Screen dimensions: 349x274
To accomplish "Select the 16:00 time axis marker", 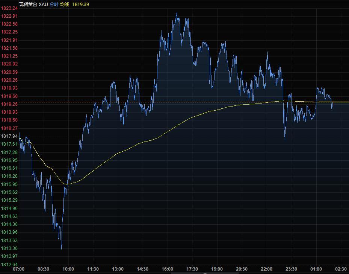I will (x=167, y=269).
